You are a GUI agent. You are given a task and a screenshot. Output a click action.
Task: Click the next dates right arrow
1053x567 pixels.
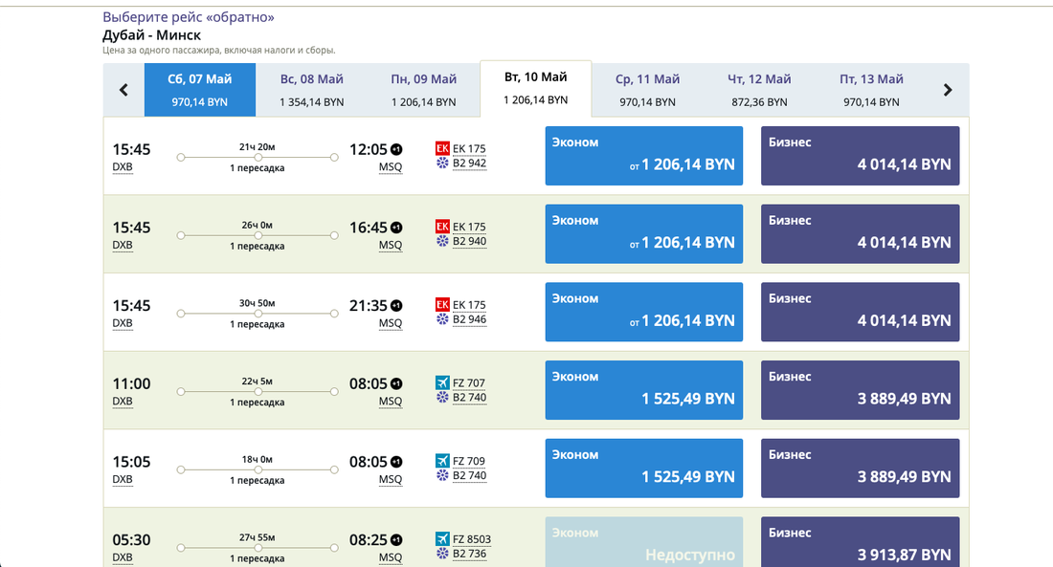948,90
